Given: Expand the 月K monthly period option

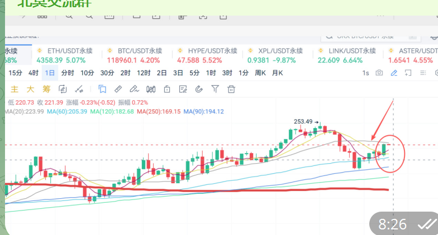Looking at the screenshot, I should (277, 73).
